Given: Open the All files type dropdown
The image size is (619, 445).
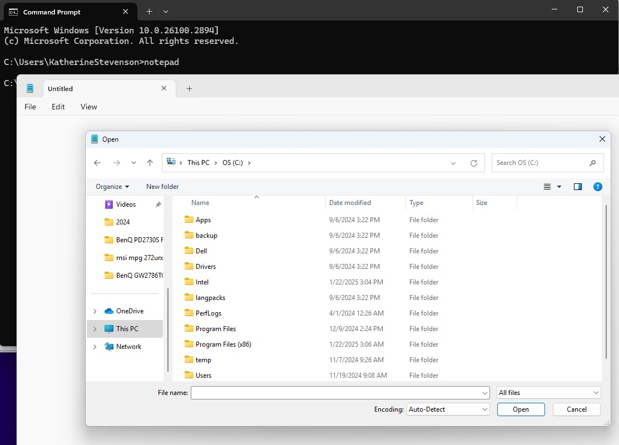Looking at the screenshot, I should coord(549,393).
